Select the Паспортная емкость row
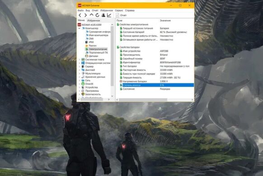This screenshot has height=176, width=263. (155, 70)
